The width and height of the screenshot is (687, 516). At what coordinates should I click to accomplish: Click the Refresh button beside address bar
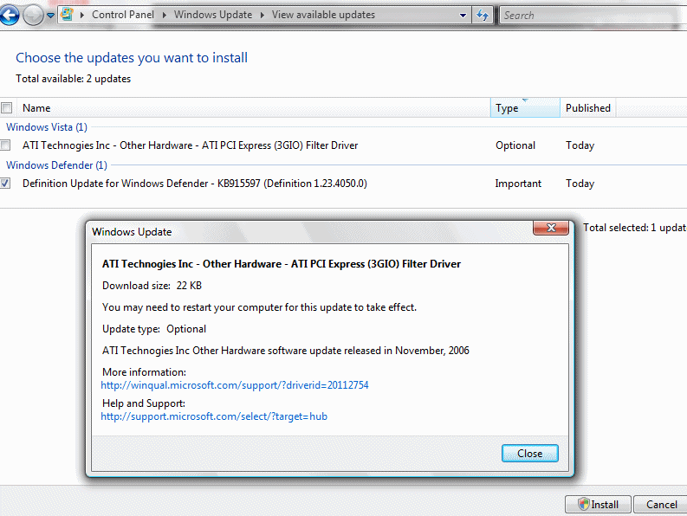click(x=483, y=15)
